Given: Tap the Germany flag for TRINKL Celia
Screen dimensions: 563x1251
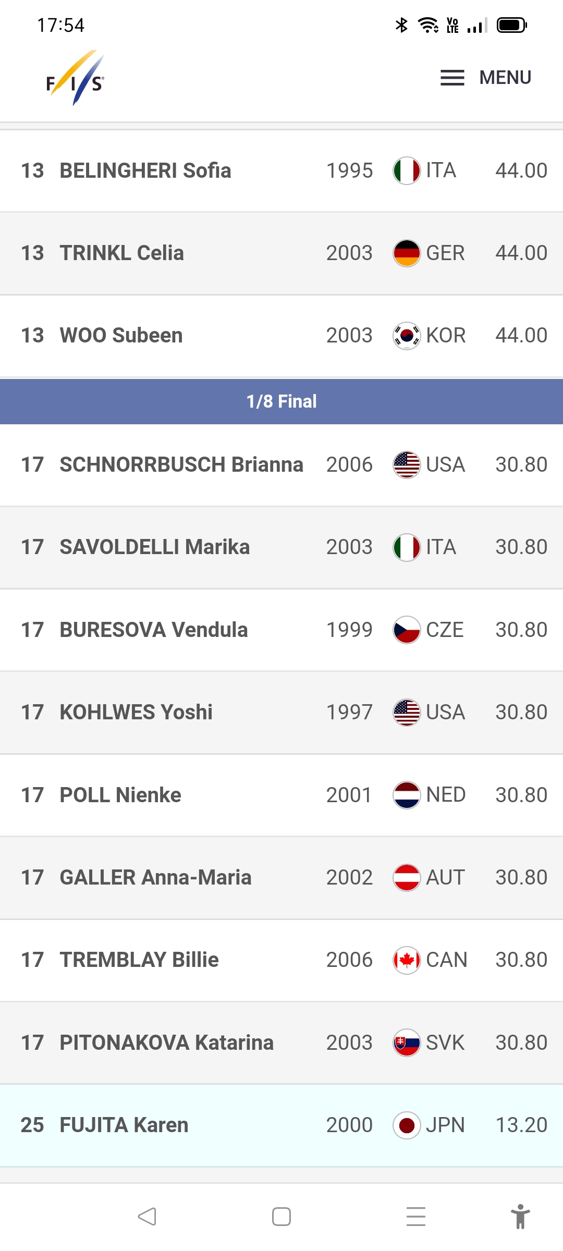Looking at the screenshot, I should click(407, 253).
